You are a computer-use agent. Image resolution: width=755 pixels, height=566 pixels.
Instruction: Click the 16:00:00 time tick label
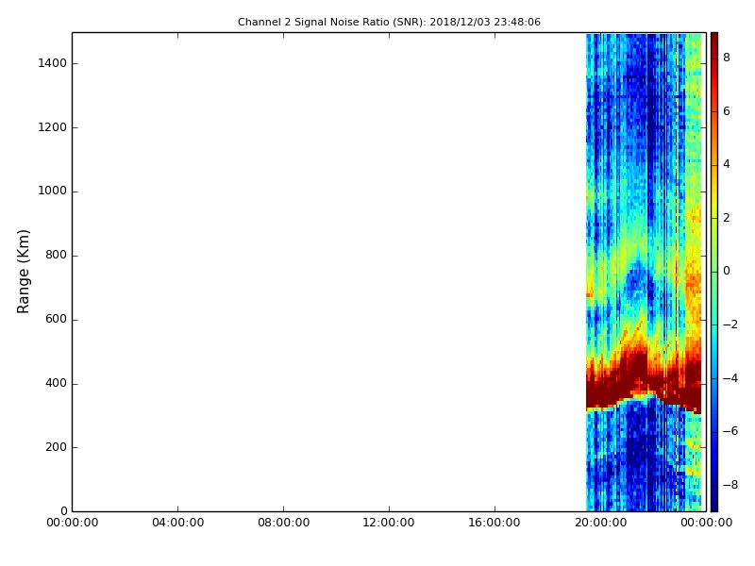pos(495,523)
